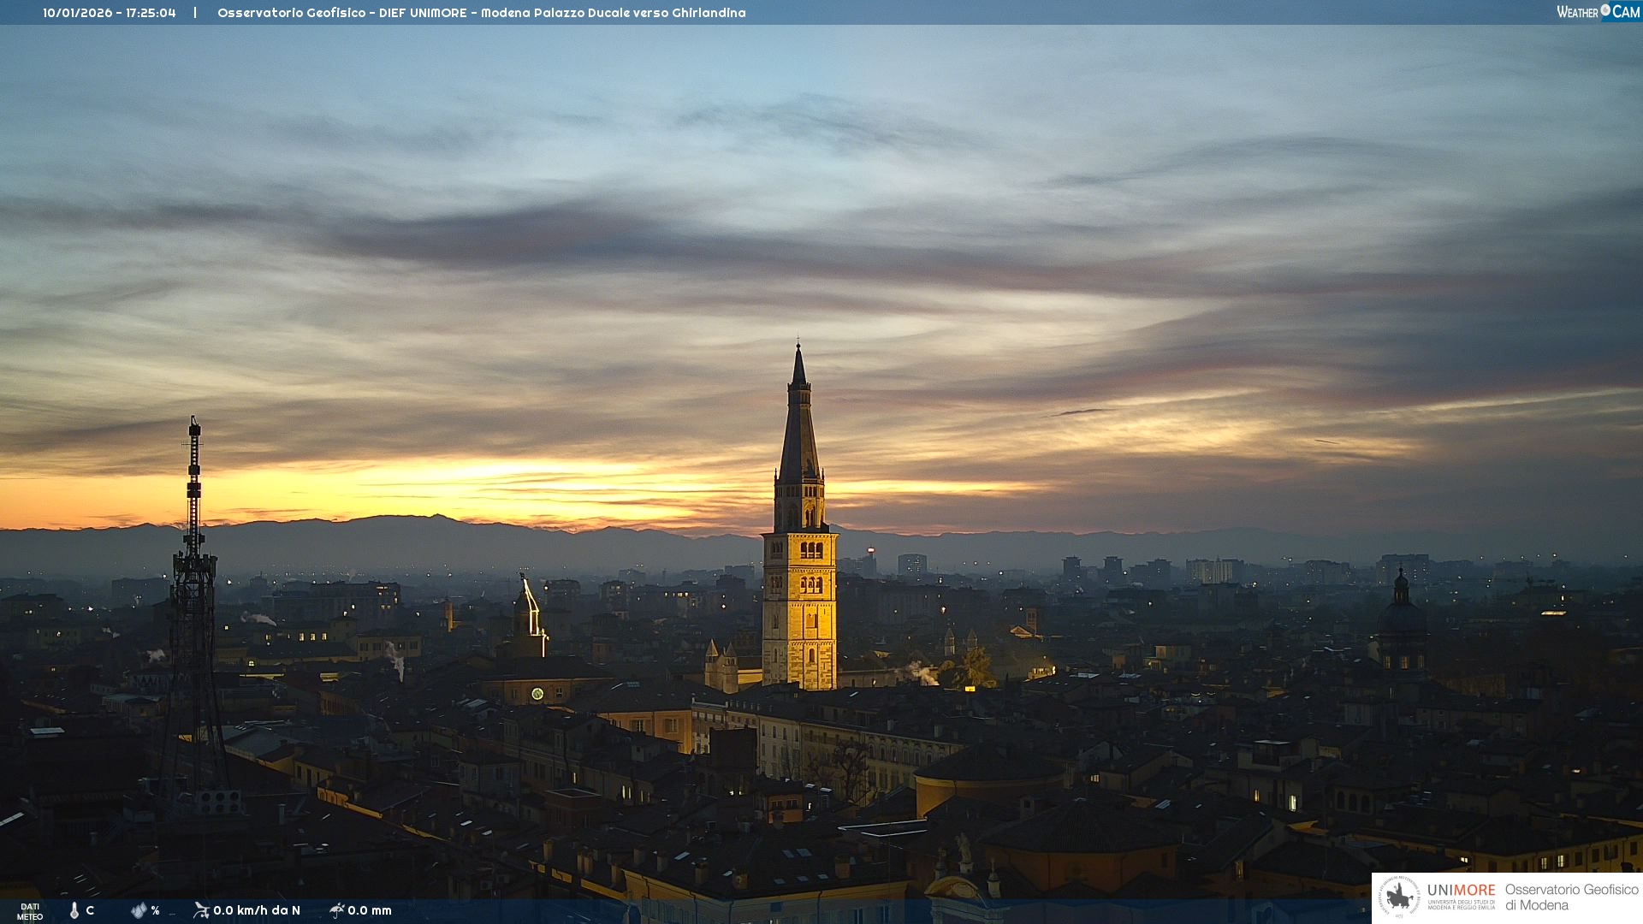Click the 0.0 mm rainfall reading

coord(370,910)
